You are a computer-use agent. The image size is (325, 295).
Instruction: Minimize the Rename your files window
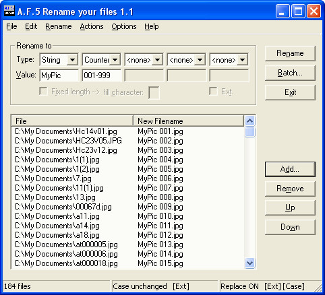[x=283, y=11]
